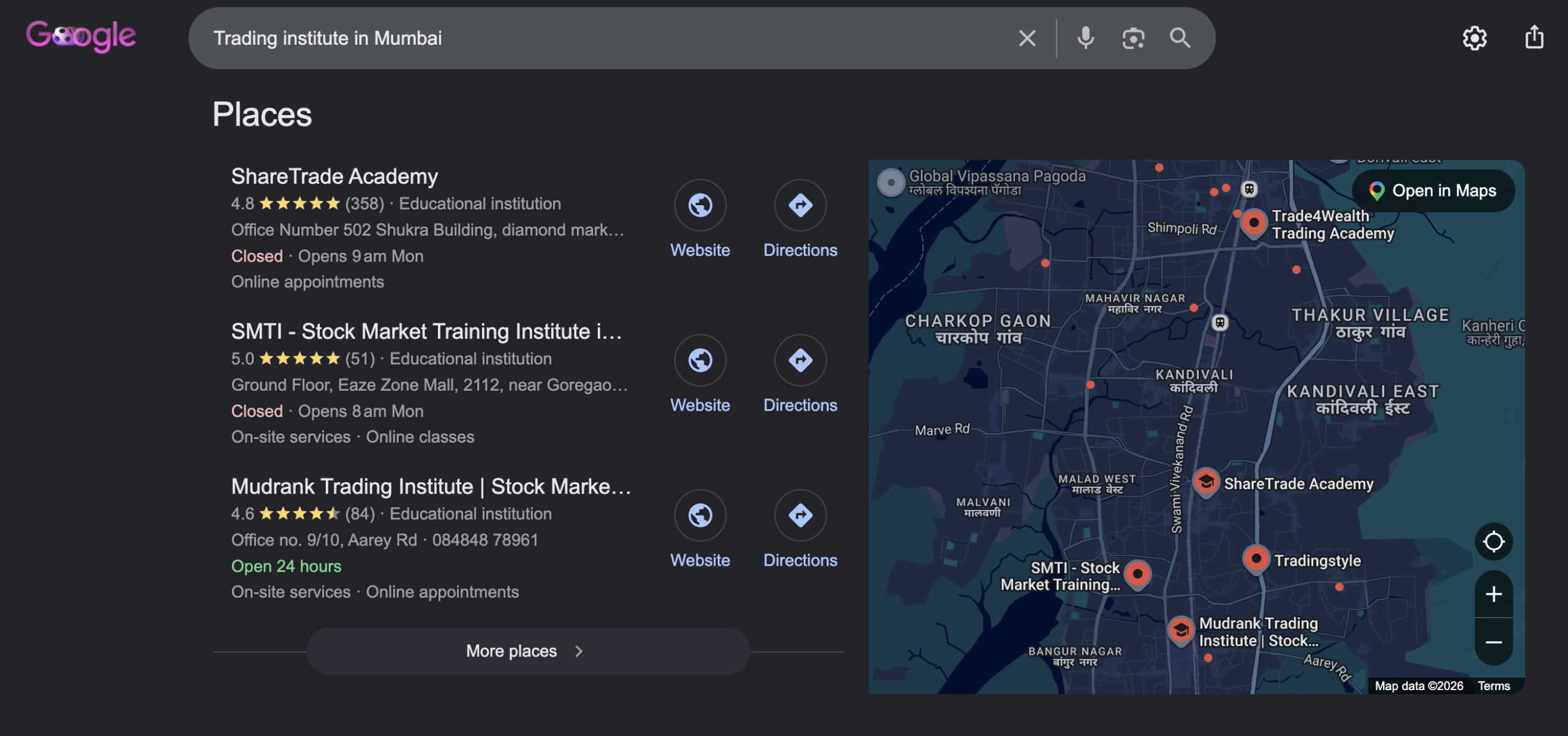
Task: Select Trade4Wealth Trading Academy map pin
Action: coord(1253,224)
